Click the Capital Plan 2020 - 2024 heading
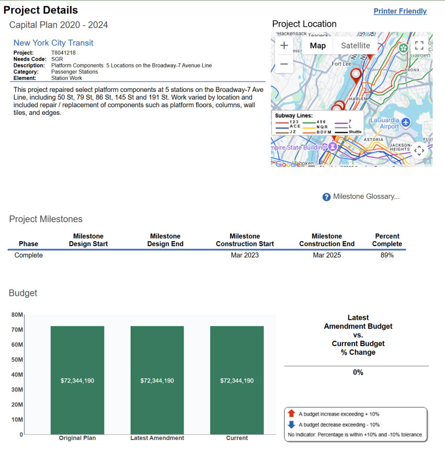 (x=58, y=25)
